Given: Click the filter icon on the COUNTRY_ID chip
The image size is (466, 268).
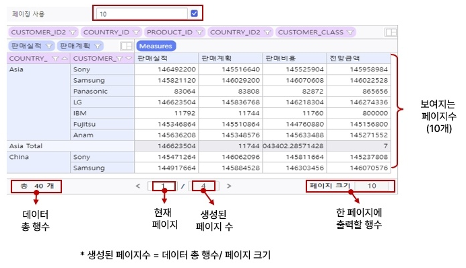Looking at the screenshot, I should pyautogui.click(x=136, y=32).
